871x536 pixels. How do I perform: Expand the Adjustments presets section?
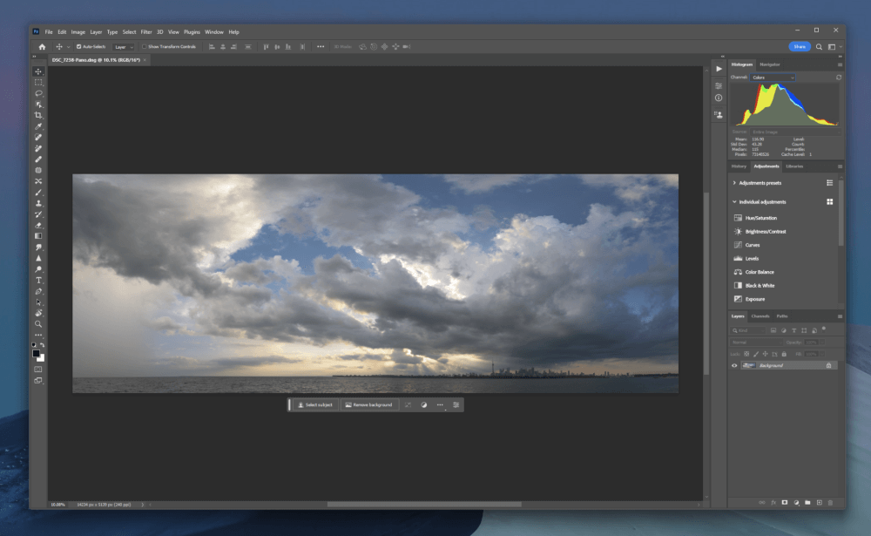coord(734,183)
